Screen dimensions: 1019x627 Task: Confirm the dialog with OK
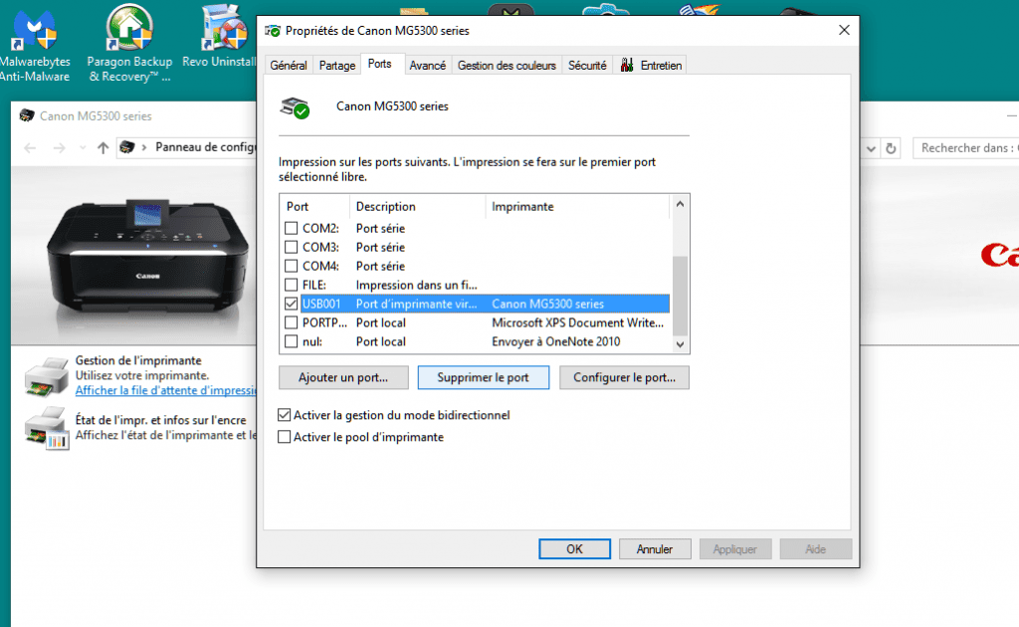[x=574, y=549]
